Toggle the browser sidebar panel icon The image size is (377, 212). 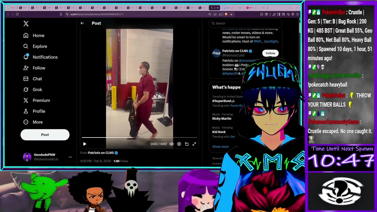coord(279,14)
